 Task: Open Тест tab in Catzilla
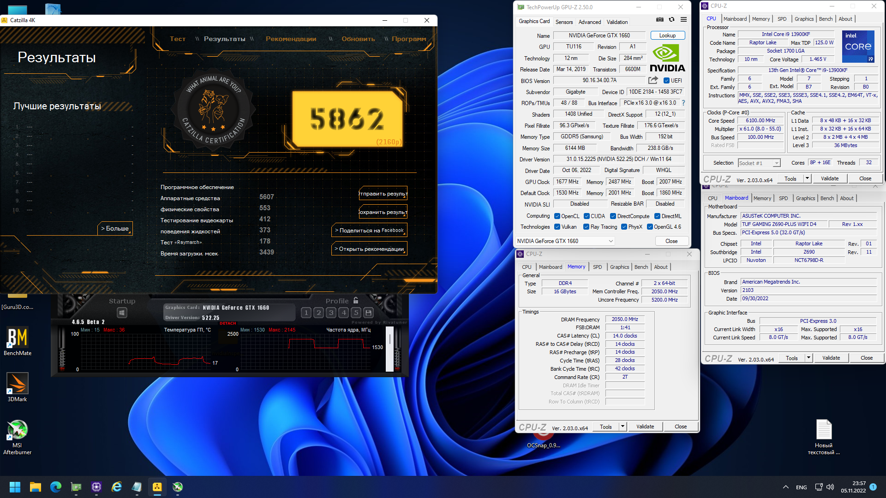coord(178,39)
